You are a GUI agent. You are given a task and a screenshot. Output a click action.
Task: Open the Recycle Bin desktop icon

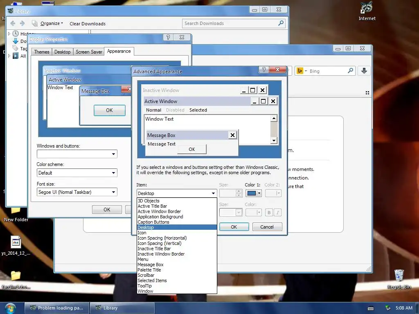click(399, 279)
